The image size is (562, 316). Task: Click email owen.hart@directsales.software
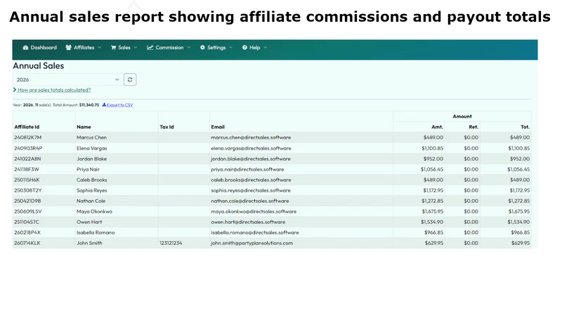(249, 222)
